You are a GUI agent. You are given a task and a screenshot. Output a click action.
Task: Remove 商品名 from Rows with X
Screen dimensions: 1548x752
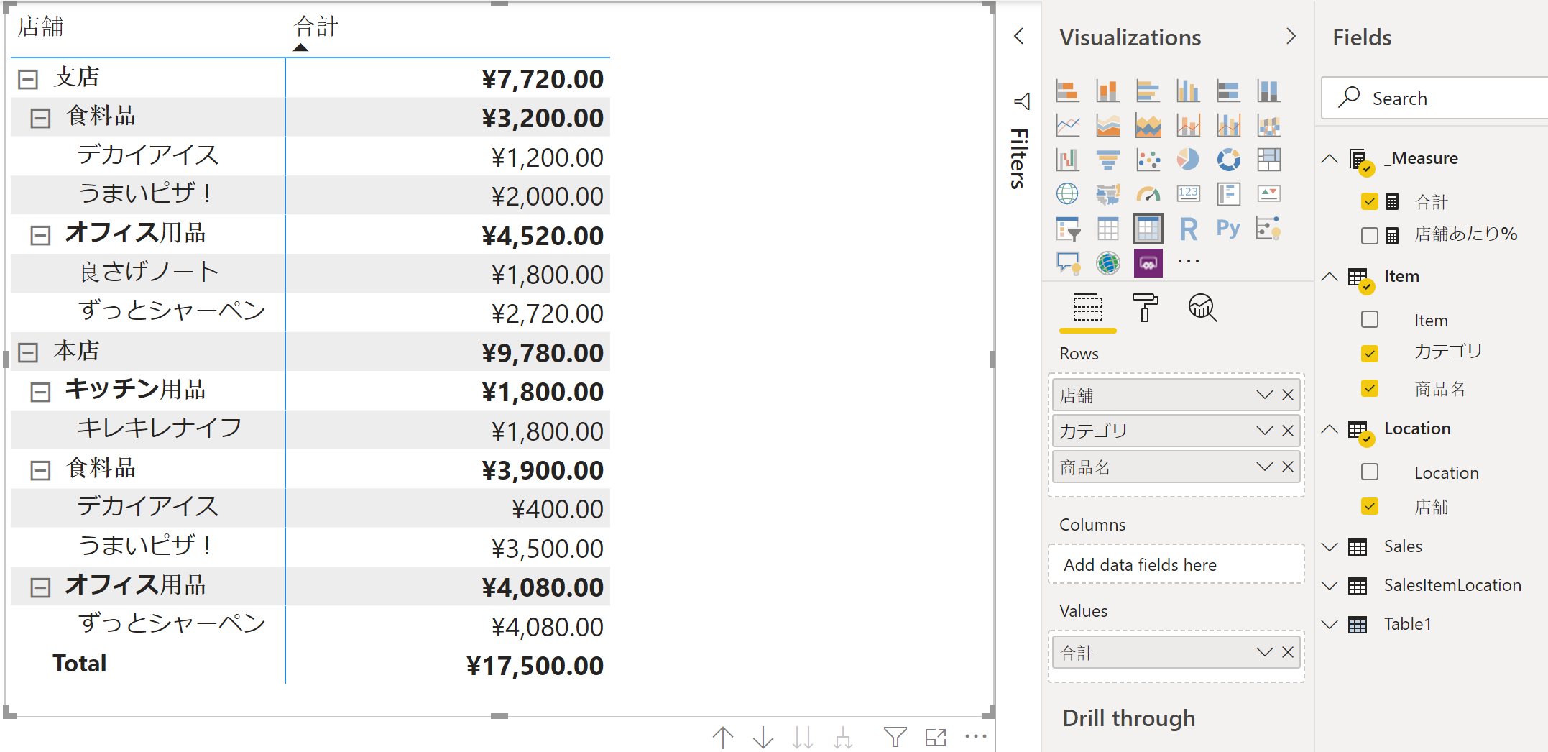[x=1288, y=467]
